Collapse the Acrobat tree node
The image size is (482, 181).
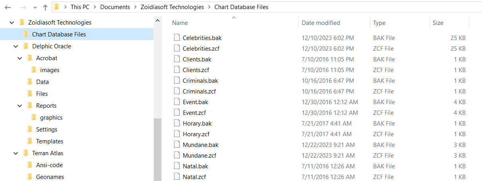19,58
